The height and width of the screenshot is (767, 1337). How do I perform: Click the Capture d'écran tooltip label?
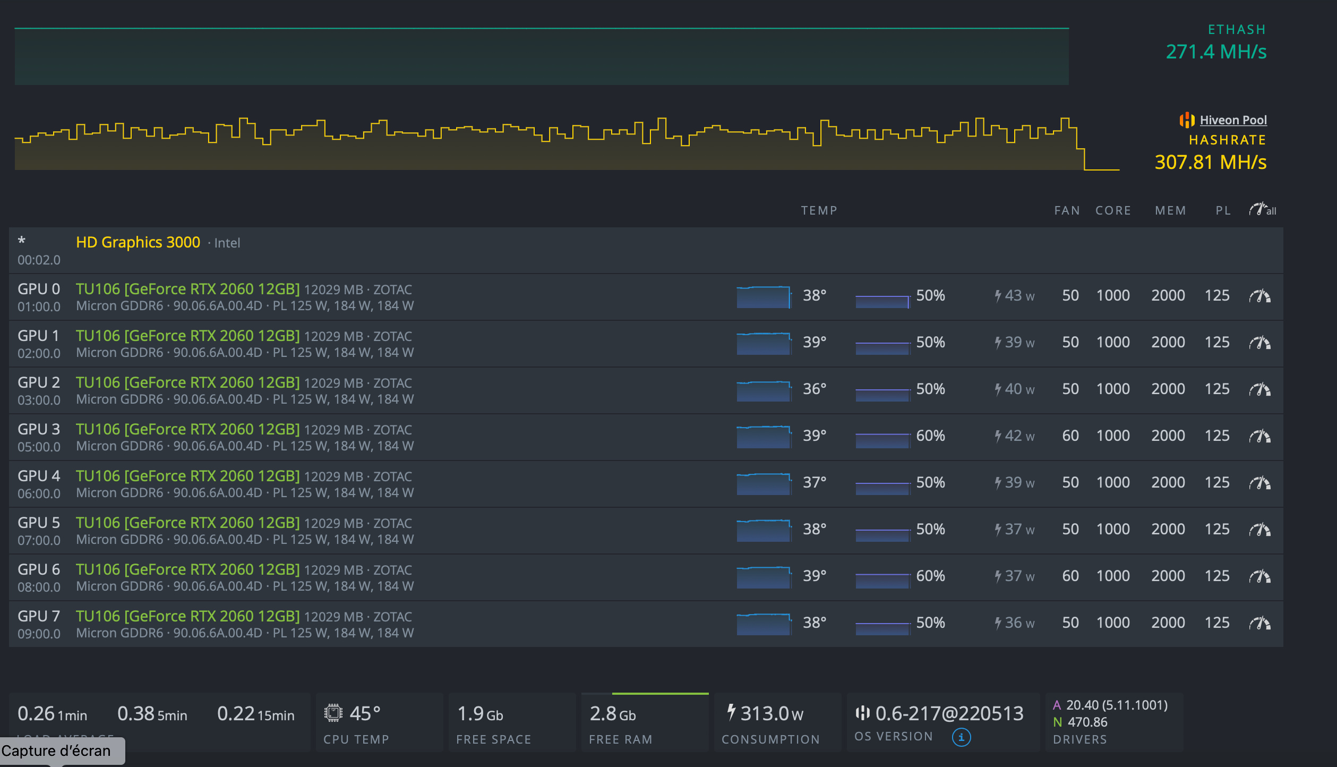click(56, 751)
